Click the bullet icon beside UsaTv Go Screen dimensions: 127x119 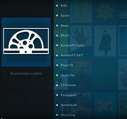(x=57, y=75)
